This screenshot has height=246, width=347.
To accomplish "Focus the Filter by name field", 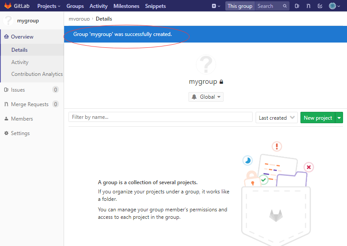I will pyautogui.click(x=160, y=117).
